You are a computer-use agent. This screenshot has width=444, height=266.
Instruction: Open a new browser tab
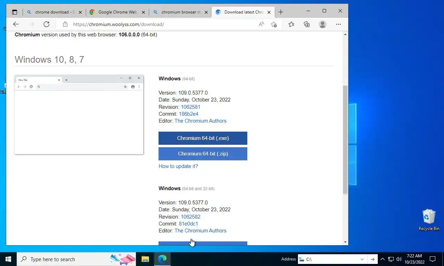[281, 12]
